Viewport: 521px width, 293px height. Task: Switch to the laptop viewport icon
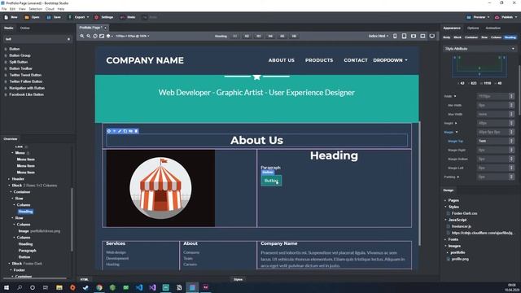(422, 36)
